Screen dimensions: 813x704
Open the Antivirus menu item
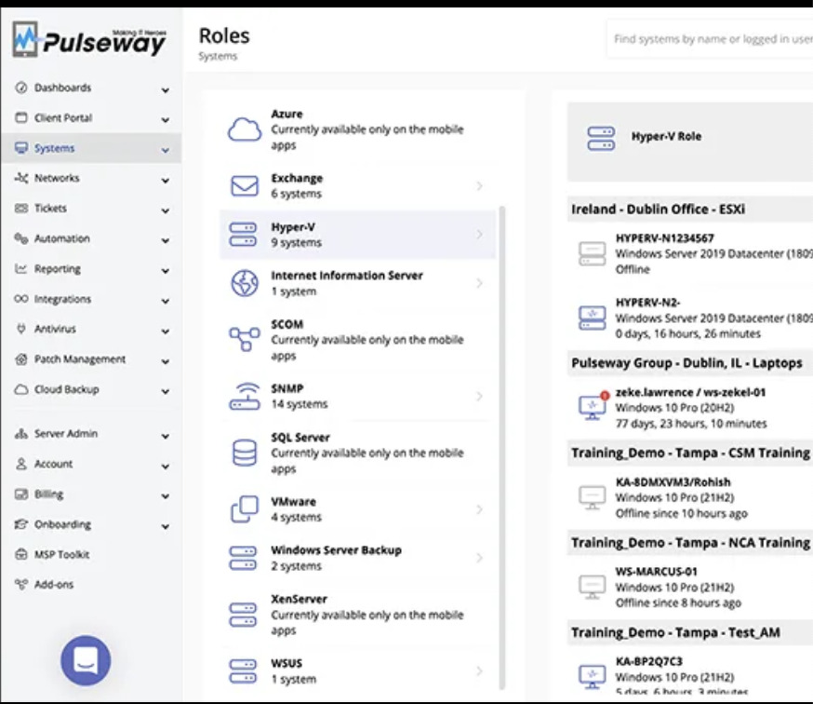pyautogui.click(x=91, y=329)
